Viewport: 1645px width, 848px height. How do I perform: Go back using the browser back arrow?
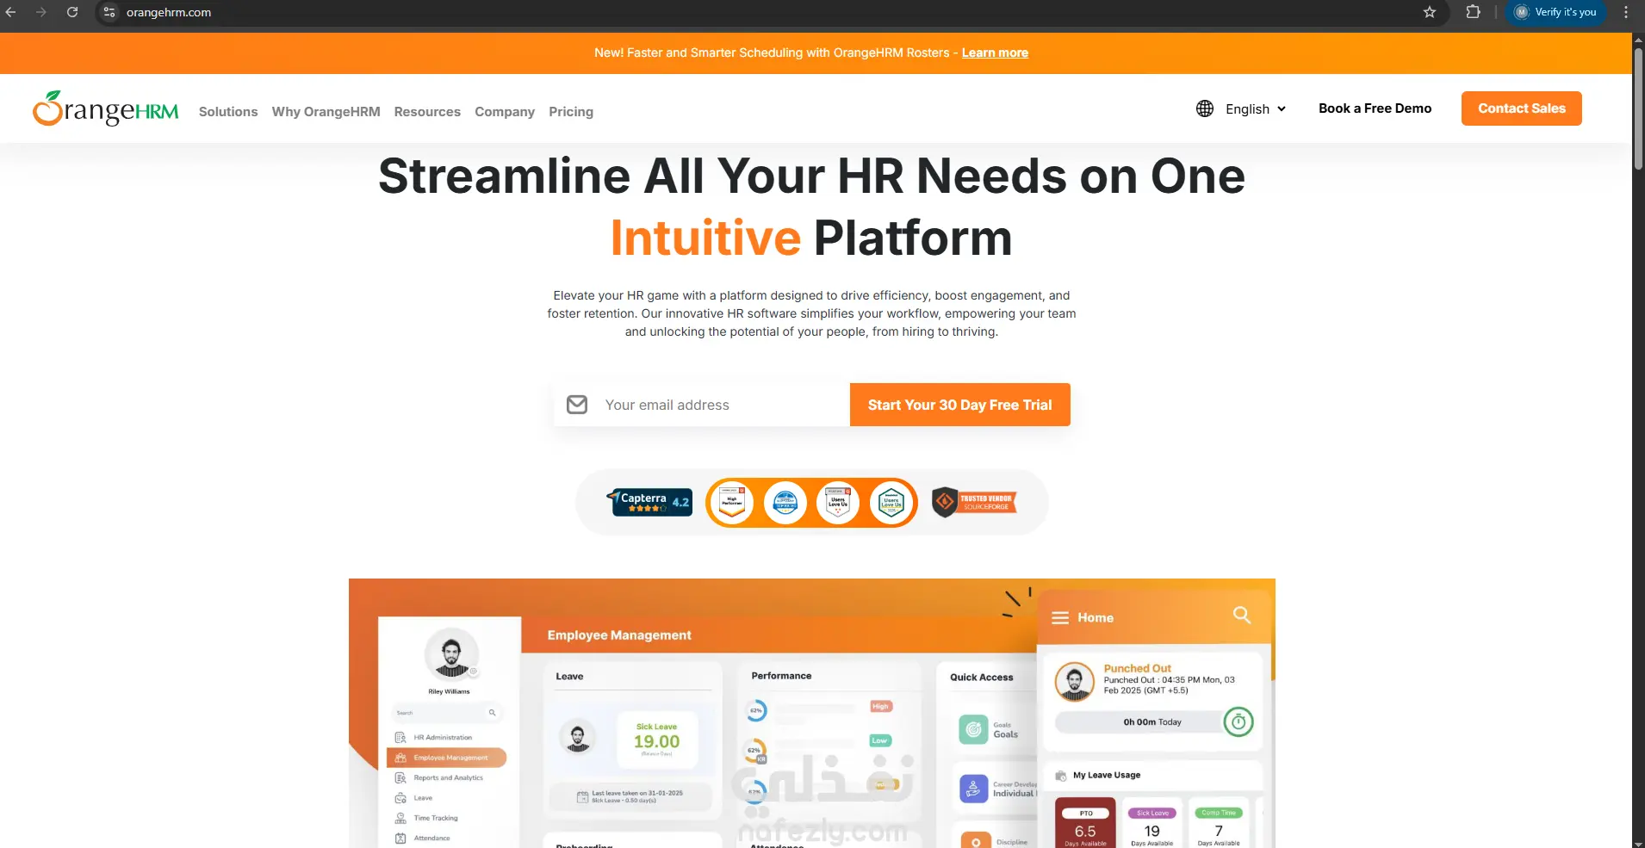(x=11, y=12)
